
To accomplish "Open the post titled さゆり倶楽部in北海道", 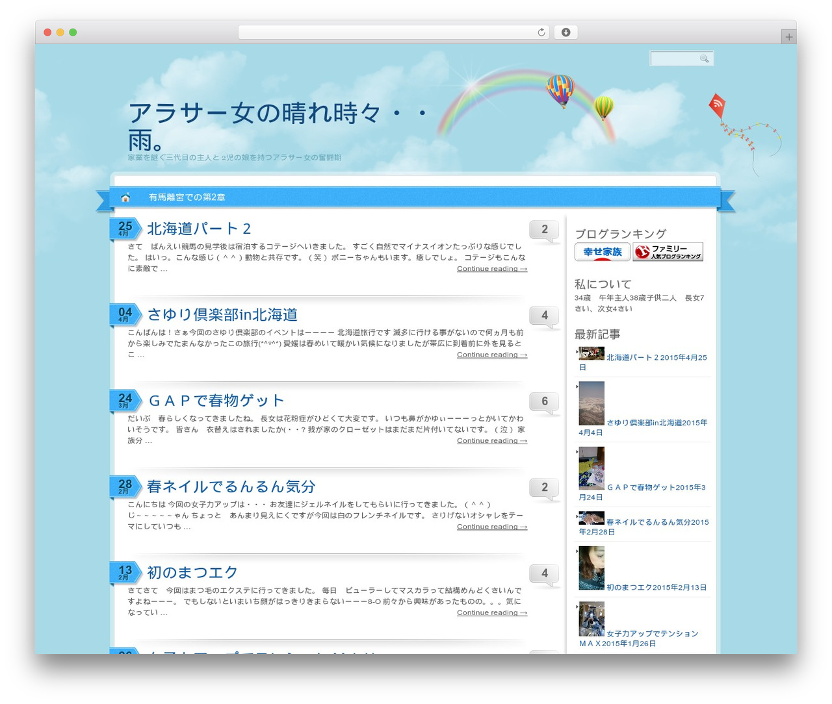I will point(222,315).
